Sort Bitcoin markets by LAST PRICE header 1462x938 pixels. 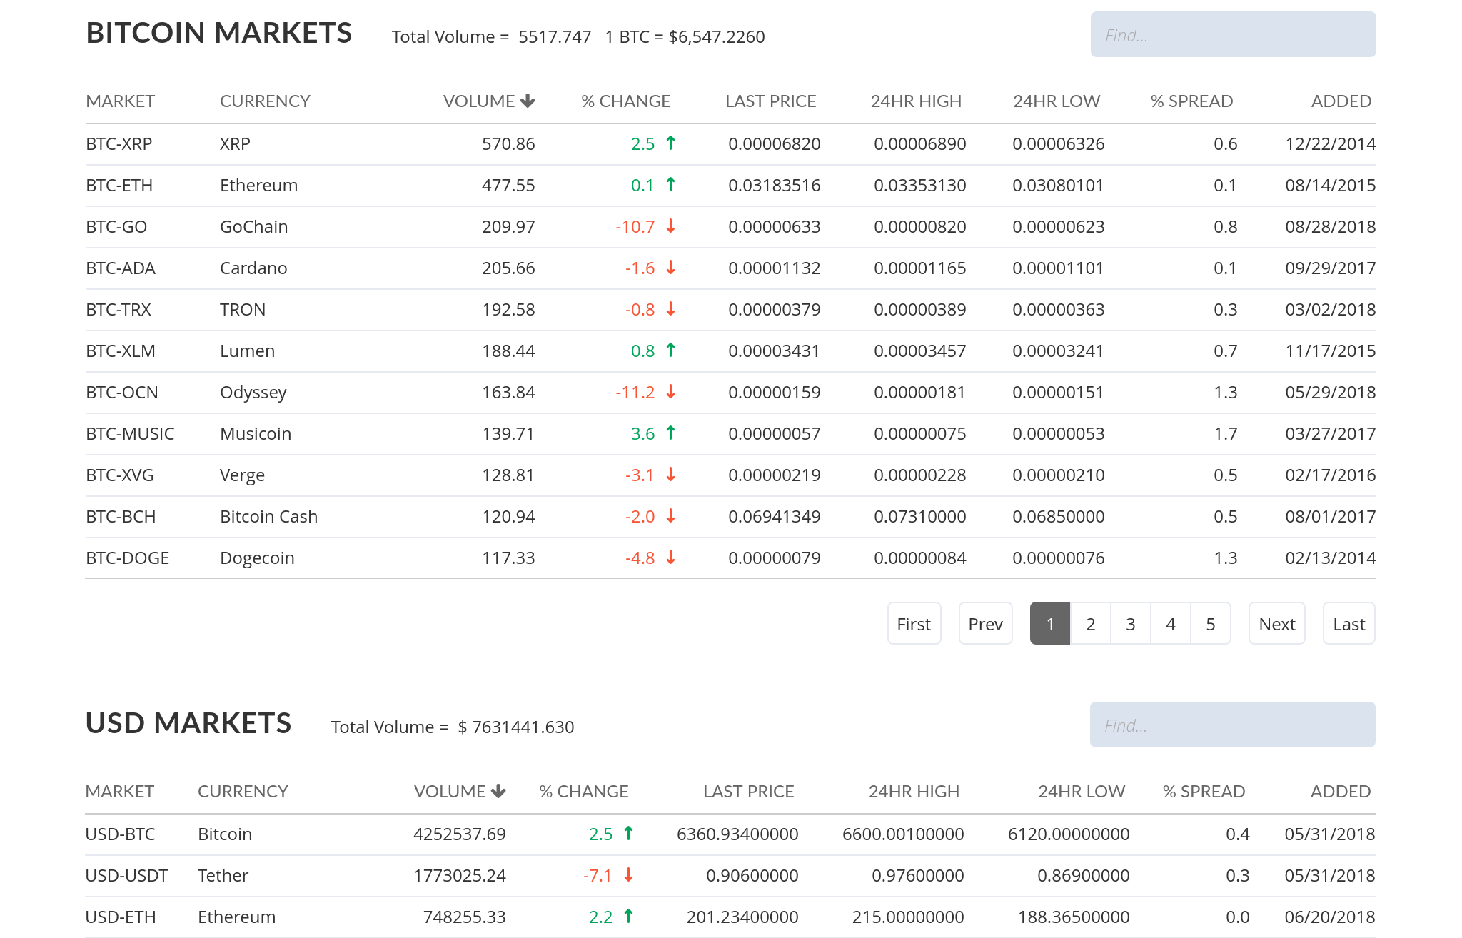tap(770, 101)
